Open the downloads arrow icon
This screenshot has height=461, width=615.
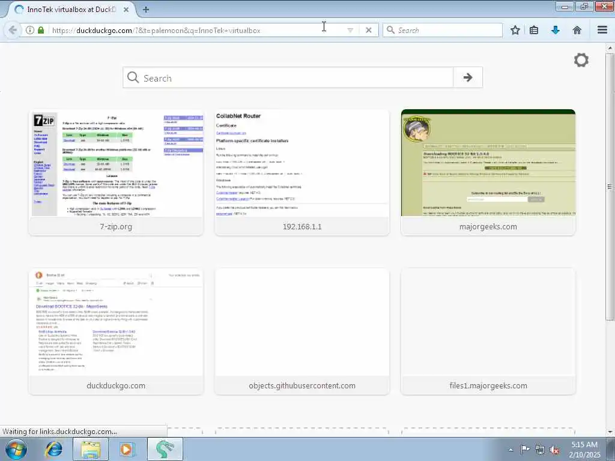(555, 30)
